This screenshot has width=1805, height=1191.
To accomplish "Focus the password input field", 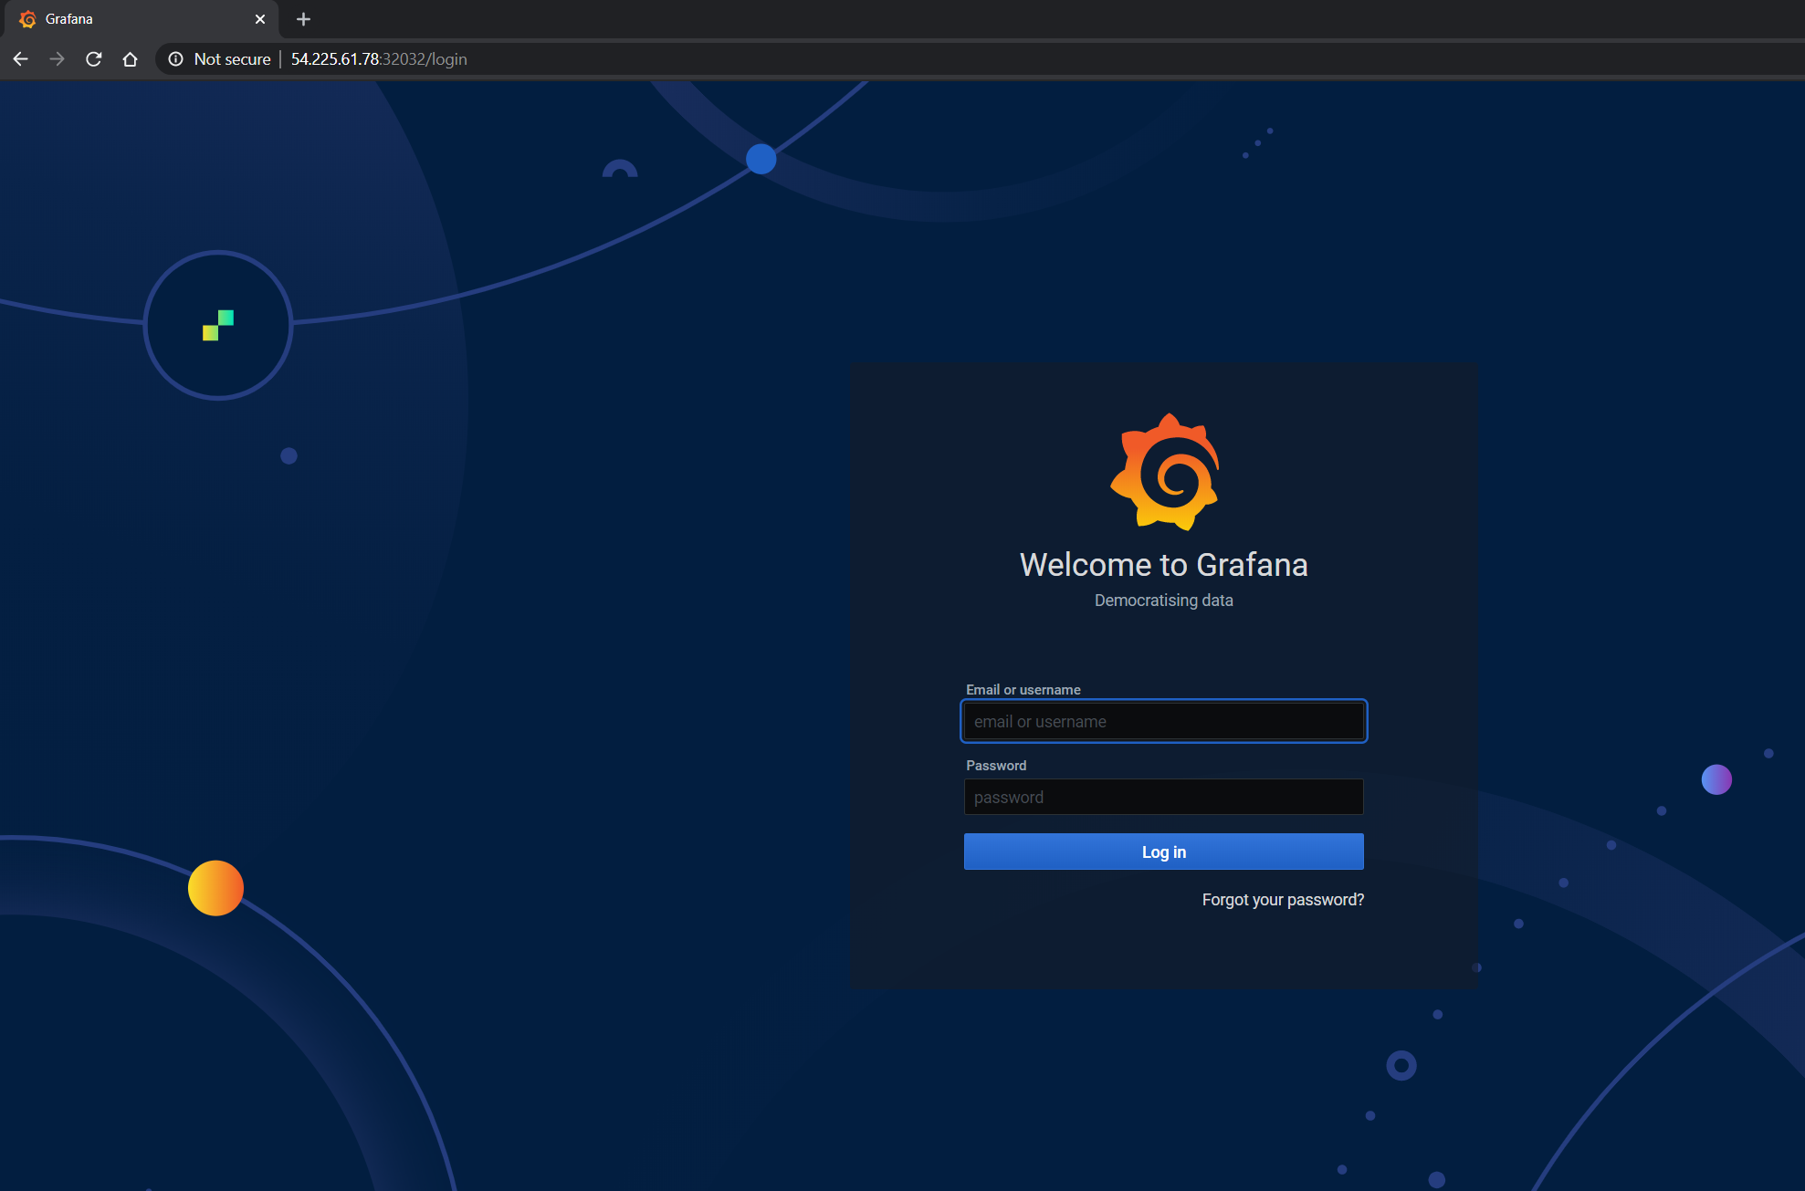I will click(x=1163, y=797).
